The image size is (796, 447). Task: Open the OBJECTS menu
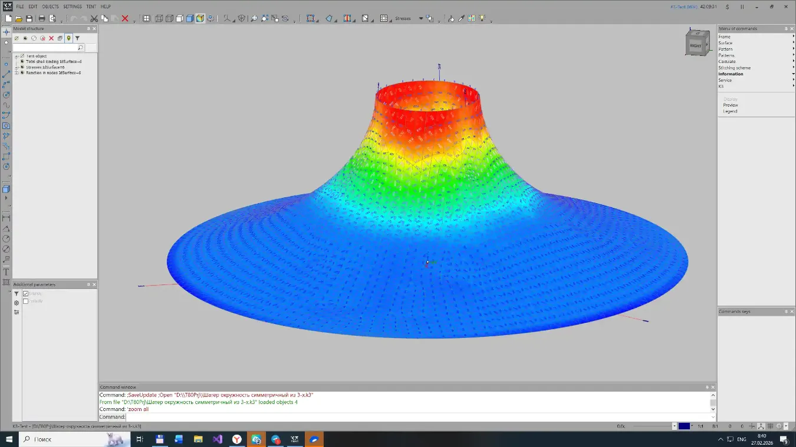coord(50,6)
